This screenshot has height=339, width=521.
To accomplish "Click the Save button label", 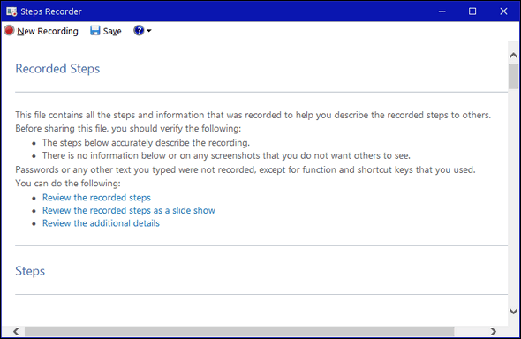I will [112, 31].
